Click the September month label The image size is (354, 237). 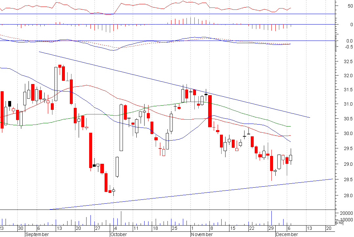tap(37, 234)
